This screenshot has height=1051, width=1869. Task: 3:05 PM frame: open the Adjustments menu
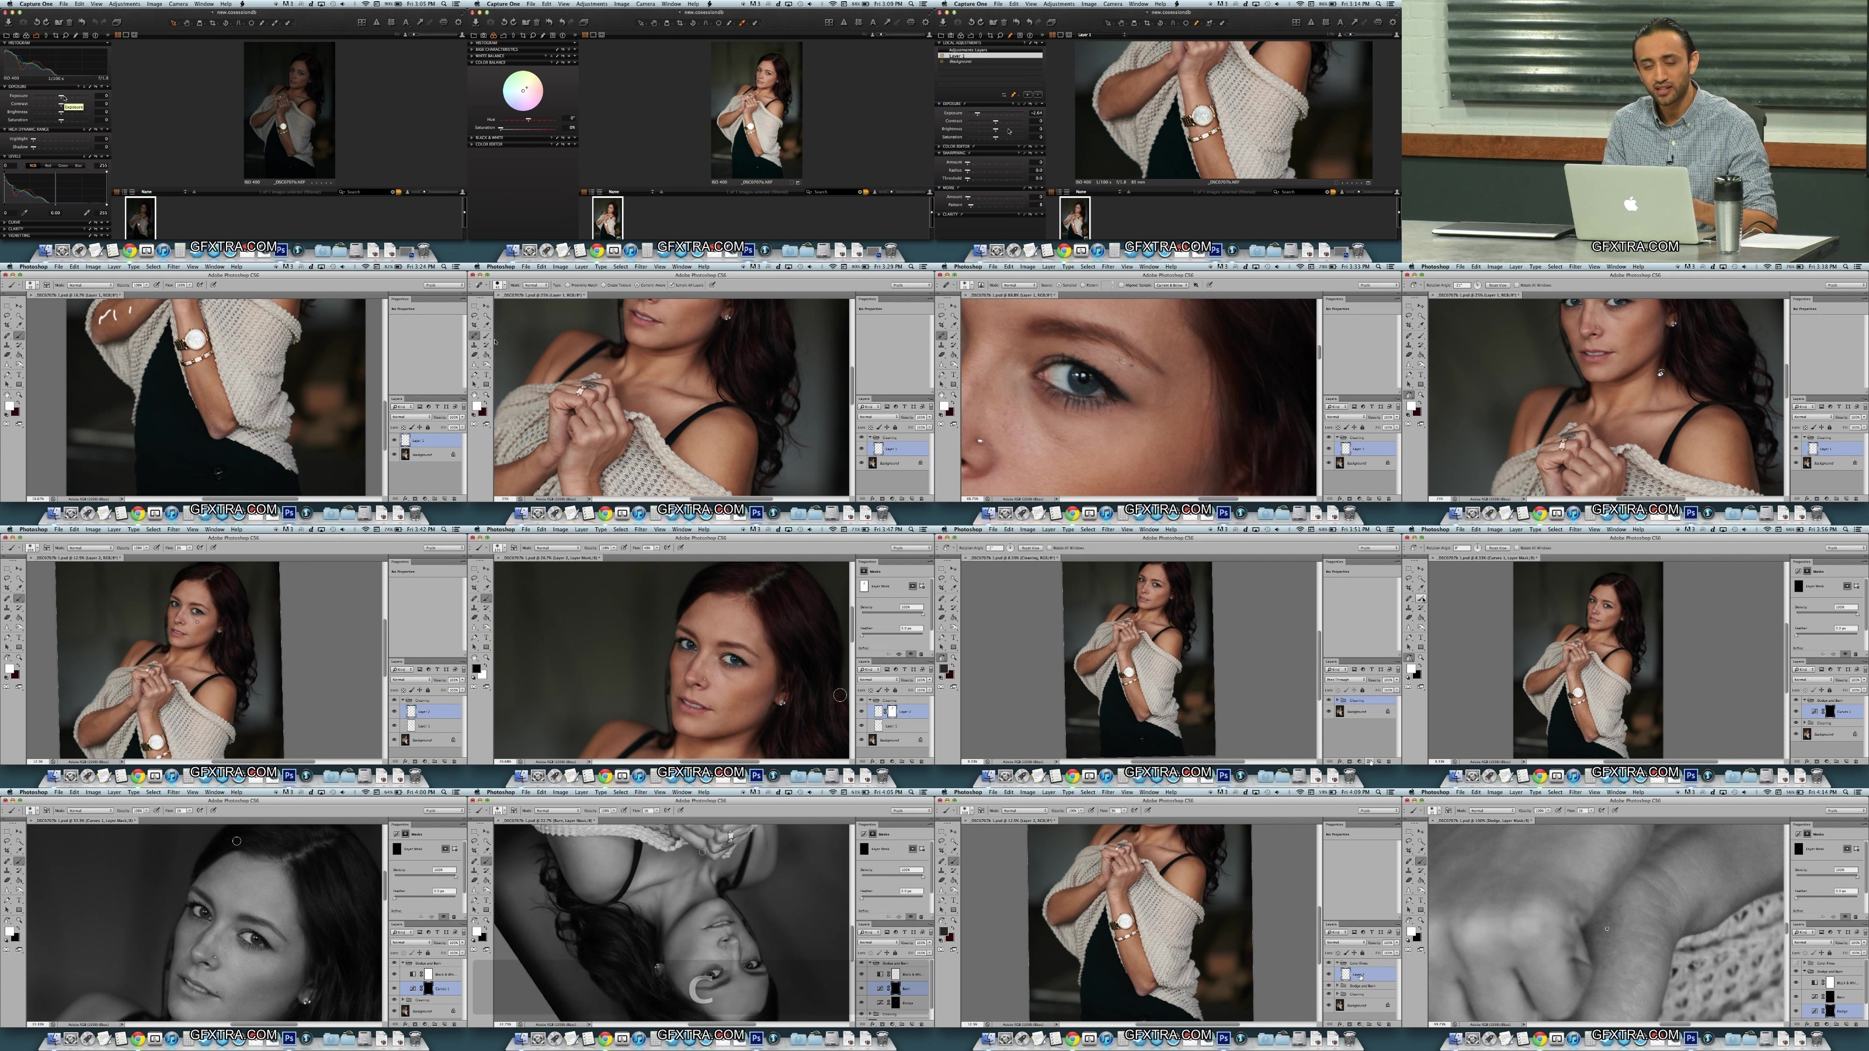pyautogui.click(x=125, y=4)
